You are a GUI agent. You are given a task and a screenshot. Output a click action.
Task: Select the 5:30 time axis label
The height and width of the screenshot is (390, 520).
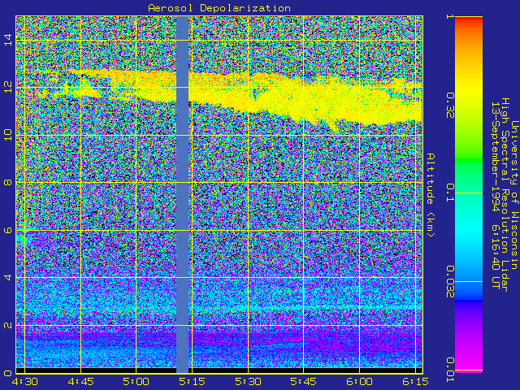click(247, 382)
